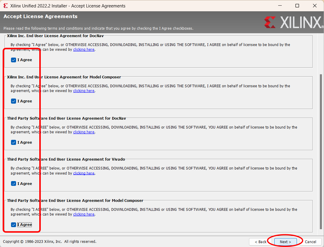324x247 pixels.
Task: Toggle I Agree under Third Party DocNav agreement
Action: [x=13, y=142]
